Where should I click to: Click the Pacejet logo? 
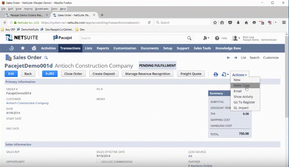(63, 38)
